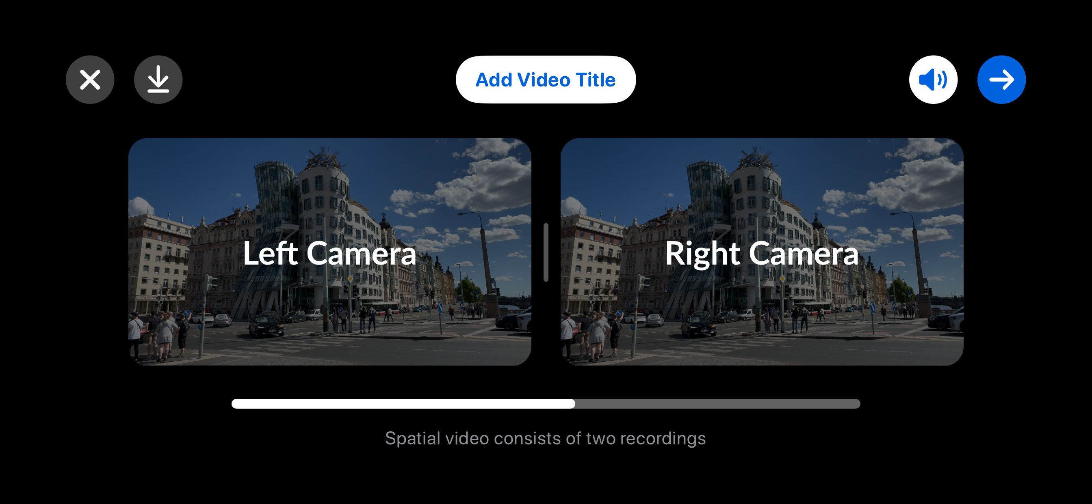Proceed using the blue right-arrow button
The image size is (1092, 504).
point(1001,80)
